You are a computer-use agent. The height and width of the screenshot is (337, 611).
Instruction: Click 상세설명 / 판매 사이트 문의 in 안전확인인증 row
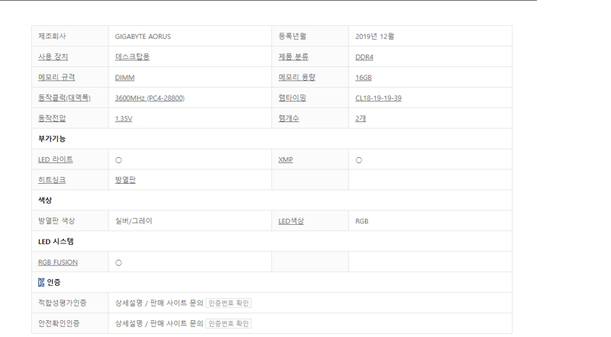(159, 324)
